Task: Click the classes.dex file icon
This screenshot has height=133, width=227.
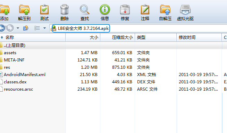Action: (x=1, y=82)
